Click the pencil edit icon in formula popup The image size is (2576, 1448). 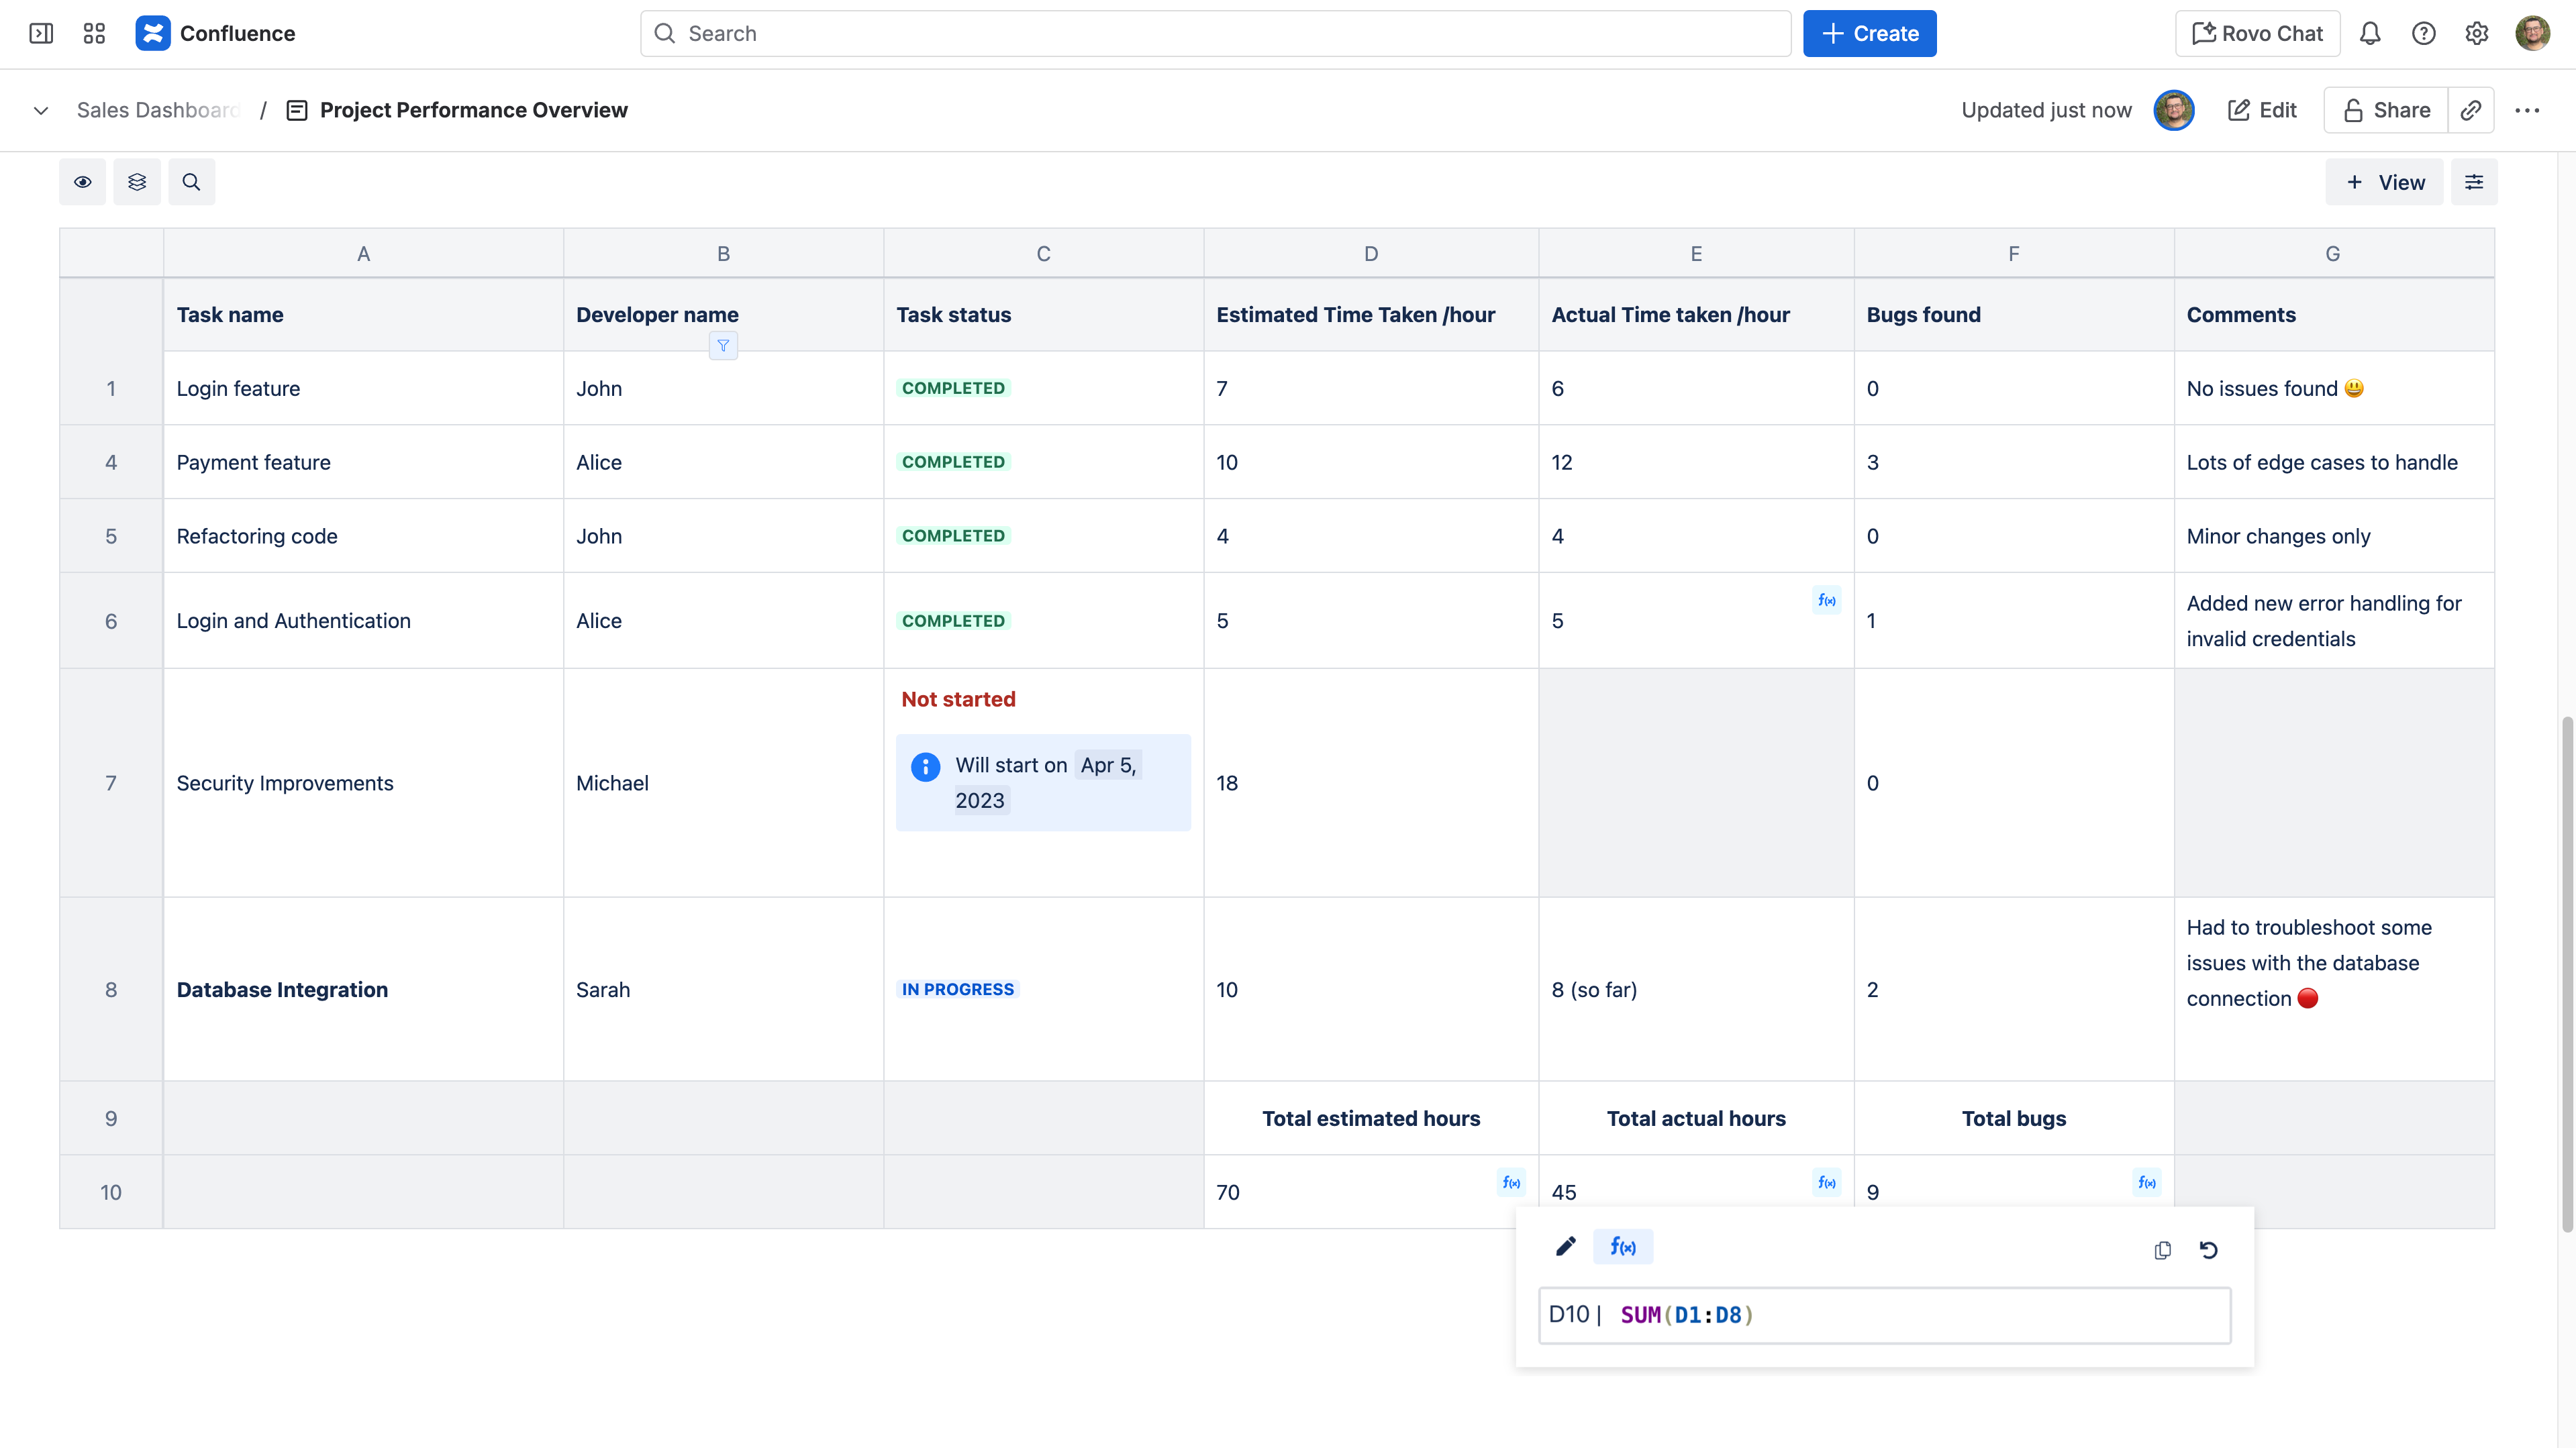pos(1565,1246)
